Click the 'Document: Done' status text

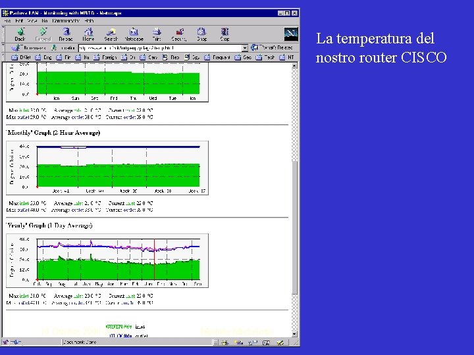[x=80, y=342]
